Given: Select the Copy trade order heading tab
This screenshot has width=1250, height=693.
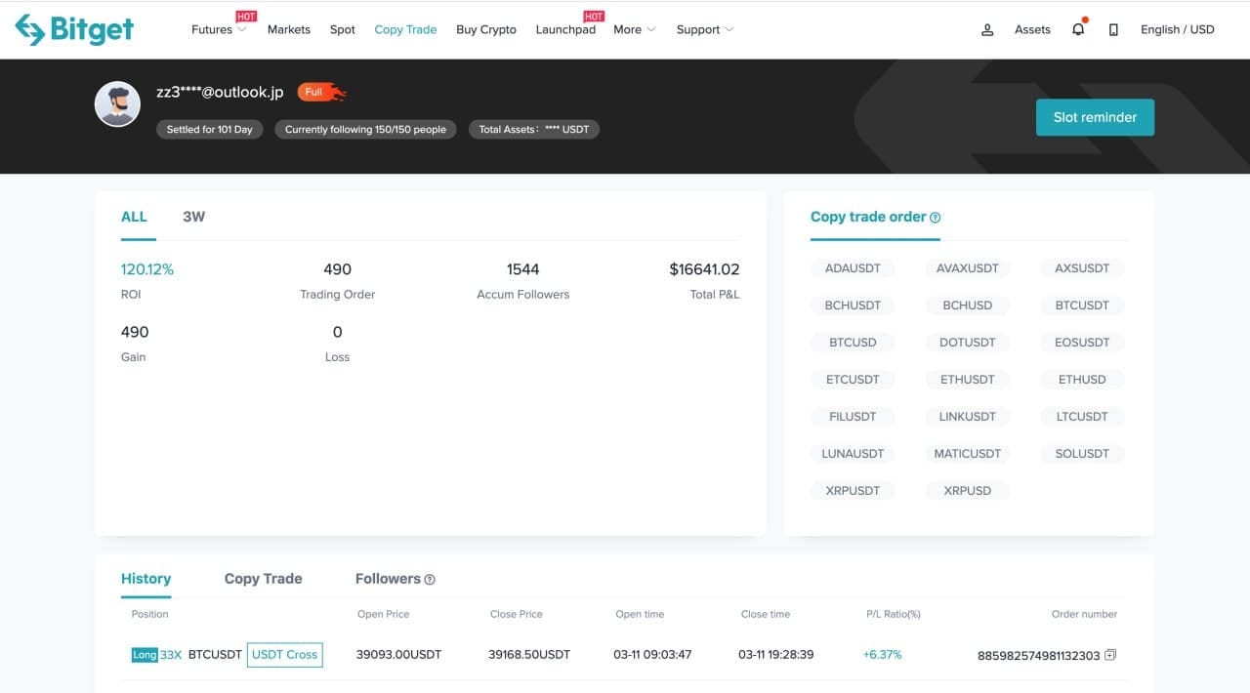Looking at the screenshot, I should click(868, 217).
